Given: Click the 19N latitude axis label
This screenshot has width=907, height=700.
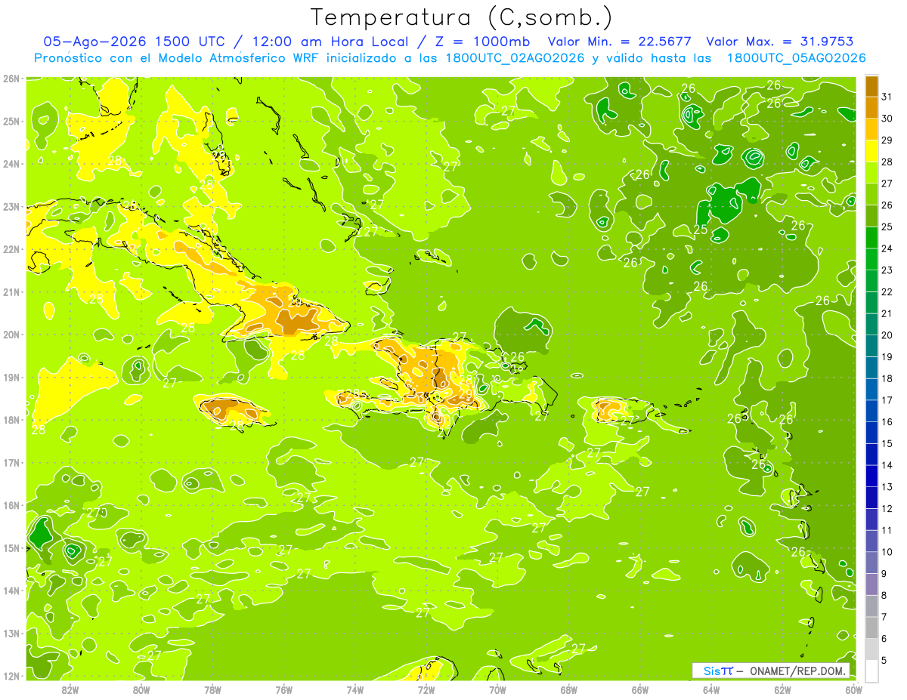Looking at the screenshot, I should [x=11, y=377].
